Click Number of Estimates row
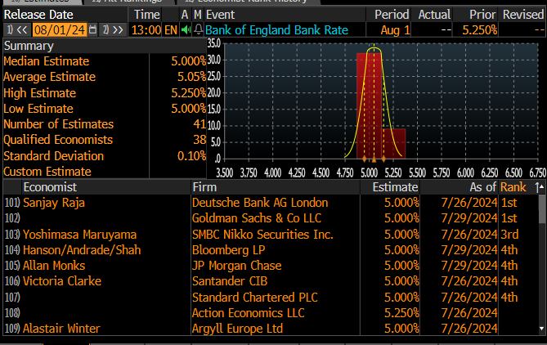This screenshot has height=345, width=547. click(105, 124)
